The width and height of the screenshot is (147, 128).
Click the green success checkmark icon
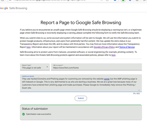click(24, 114)
